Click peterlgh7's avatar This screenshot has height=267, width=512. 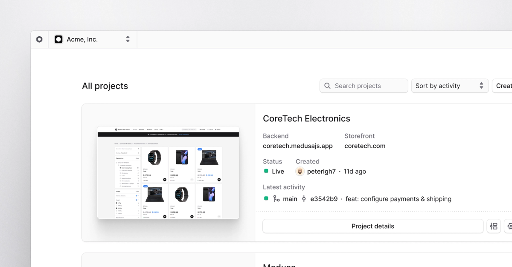[x=300, y=171]
